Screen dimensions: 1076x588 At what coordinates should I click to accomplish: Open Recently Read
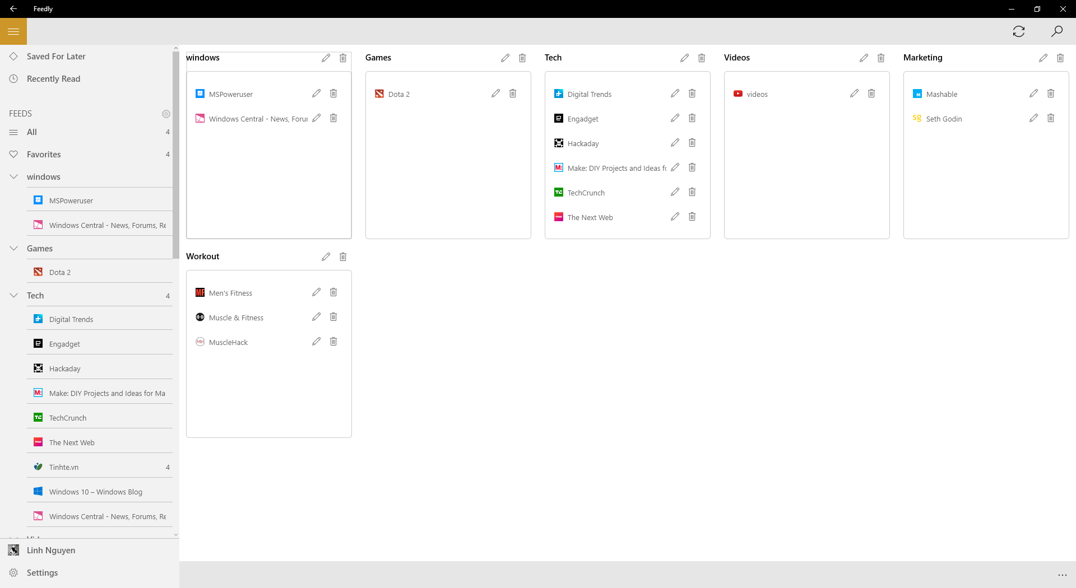click(86, 79)
